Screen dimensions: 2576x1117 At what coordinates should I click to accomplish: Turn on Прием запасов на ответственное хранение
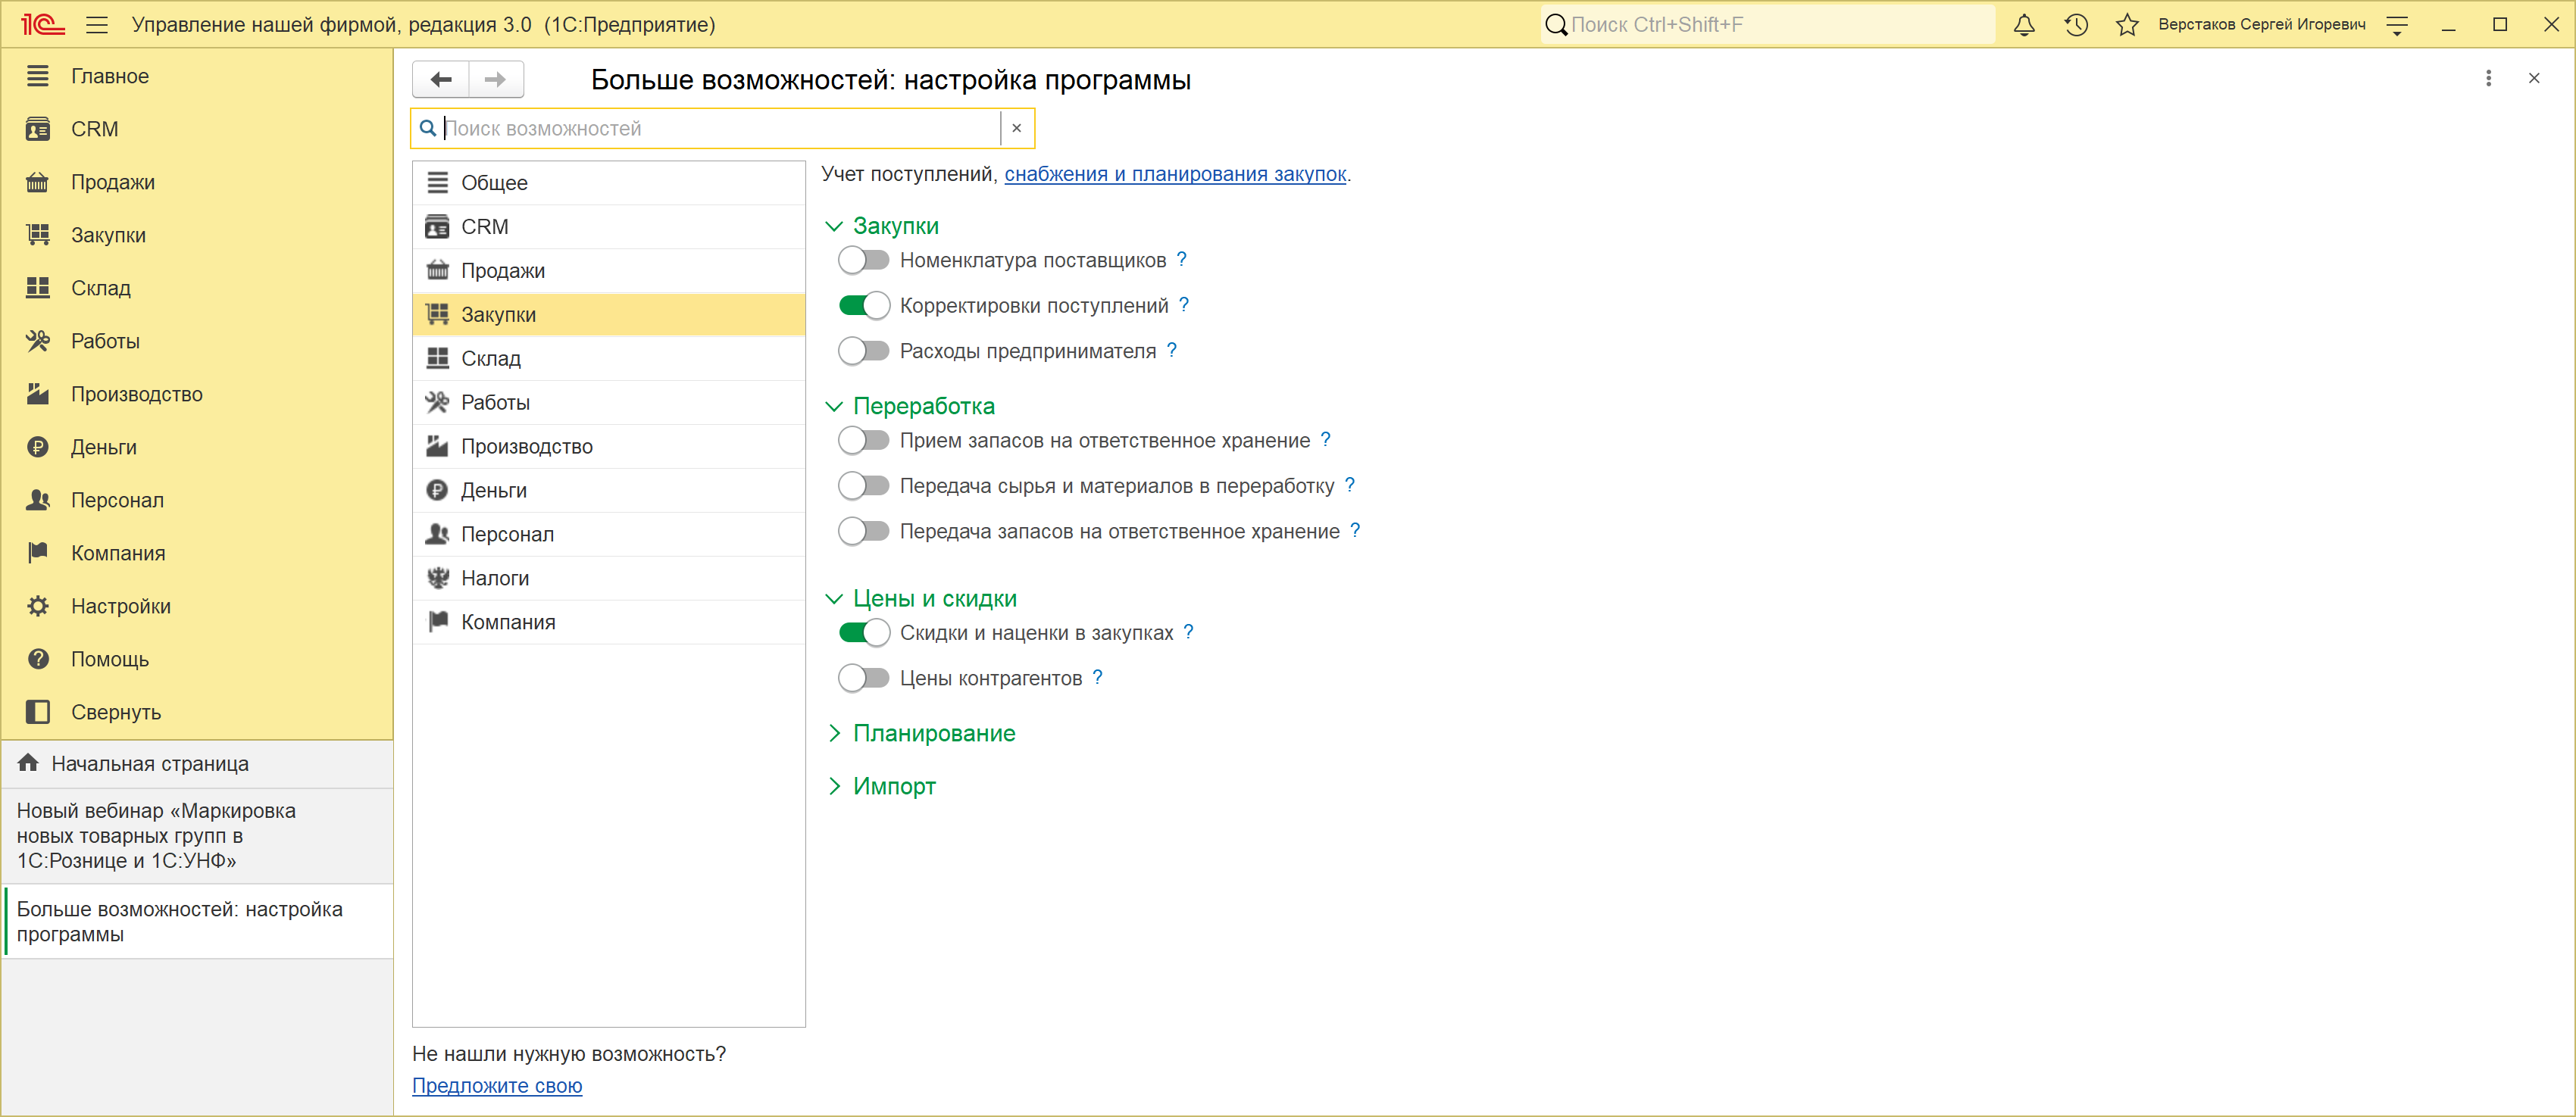pyautogui.click(x=863, y=441)
